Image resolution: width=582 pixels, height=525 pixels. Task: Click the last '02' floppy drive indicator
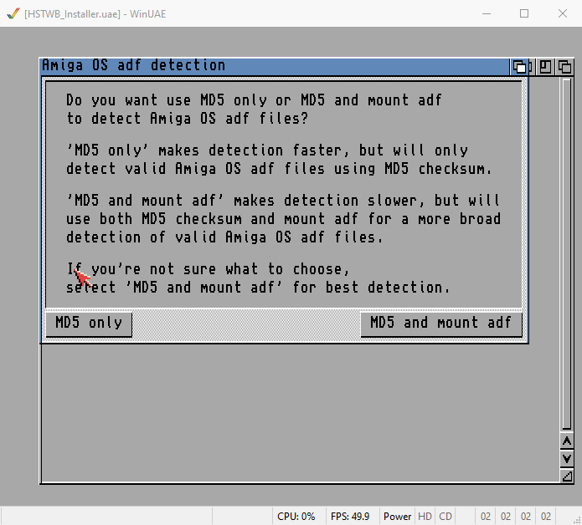click(x=546, y=517)
